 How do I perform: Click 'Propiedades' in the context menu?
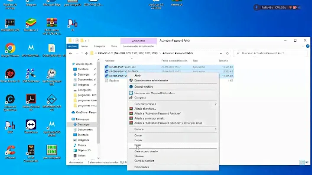[141, 167]
